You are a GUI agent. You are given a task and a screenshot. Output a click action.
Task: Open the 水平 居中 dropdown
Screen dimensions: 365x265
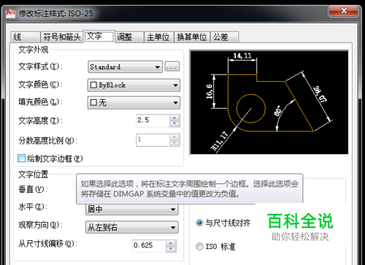click(x=132, y=210)
